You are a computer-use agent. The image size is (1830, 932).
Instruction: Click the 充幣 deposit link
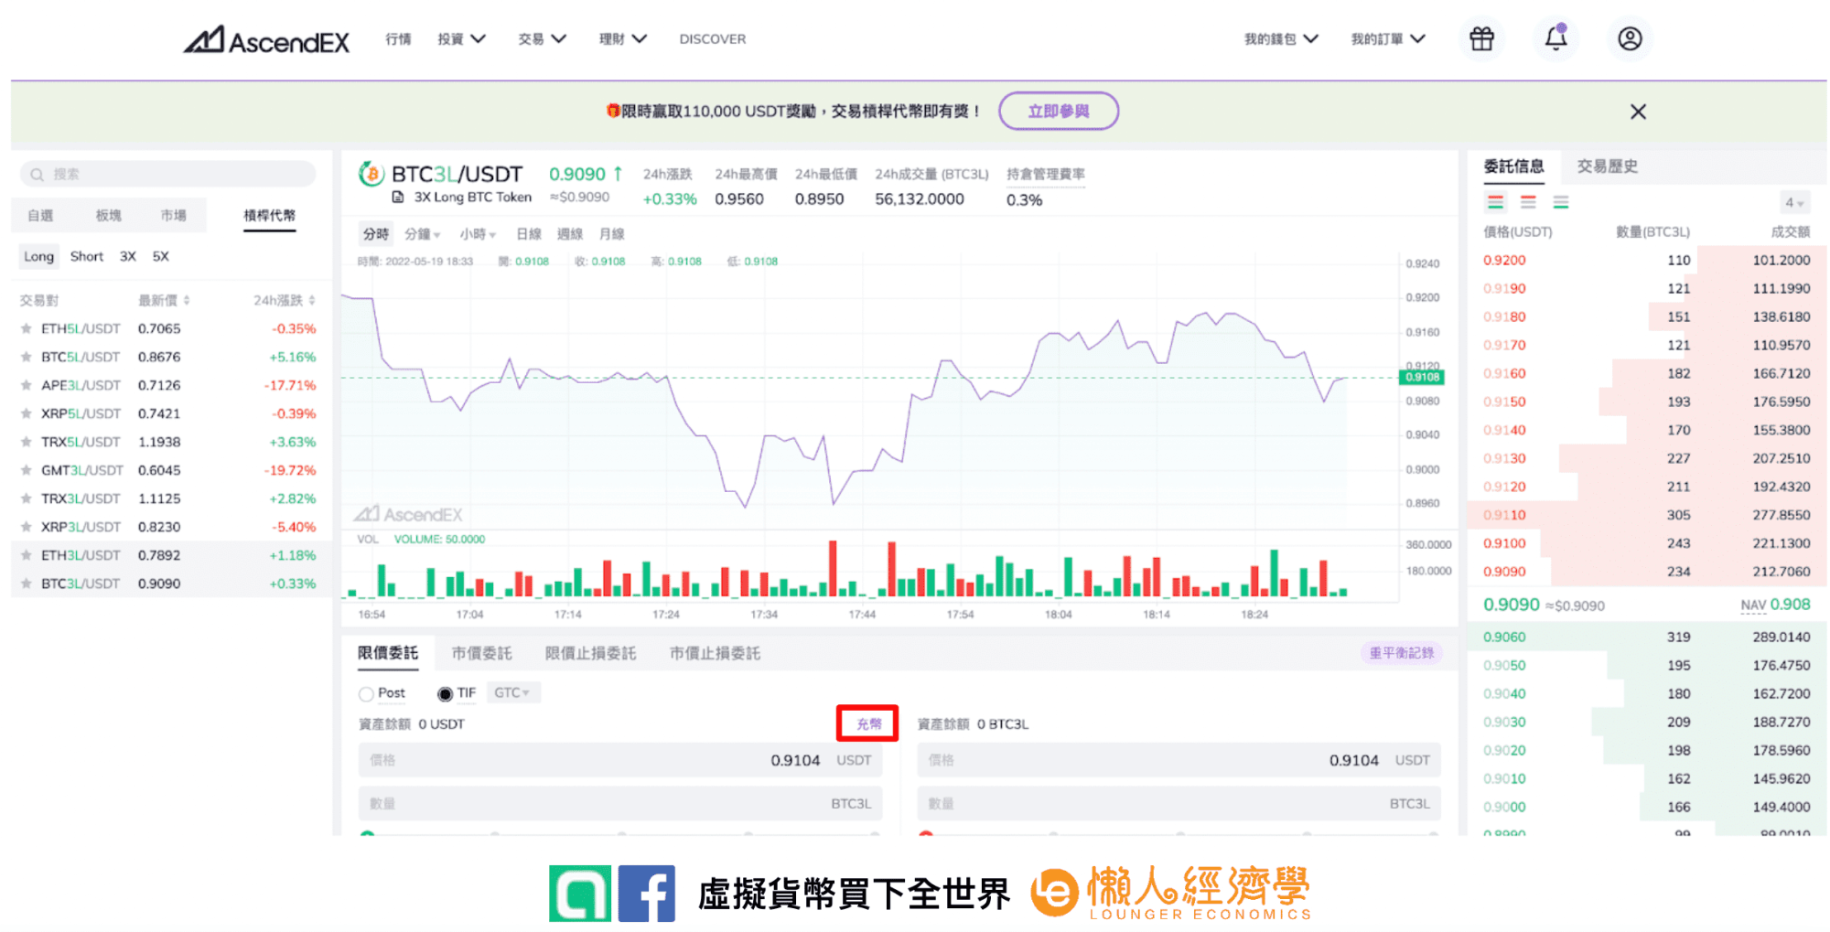[x=868, y=724]
